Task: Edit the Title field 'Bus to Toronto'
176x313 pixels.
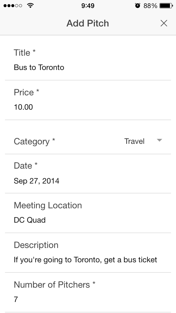Action: click(88, 68)
